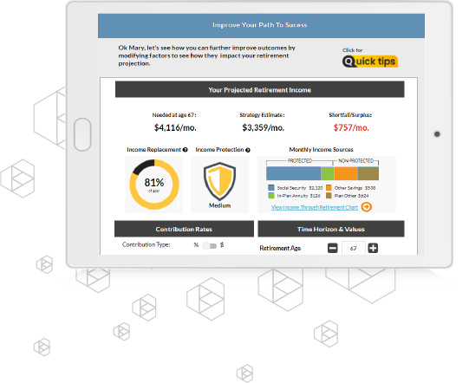
Task: Open View Income Through Retirement Chart link
Action: tap(315, 207)
